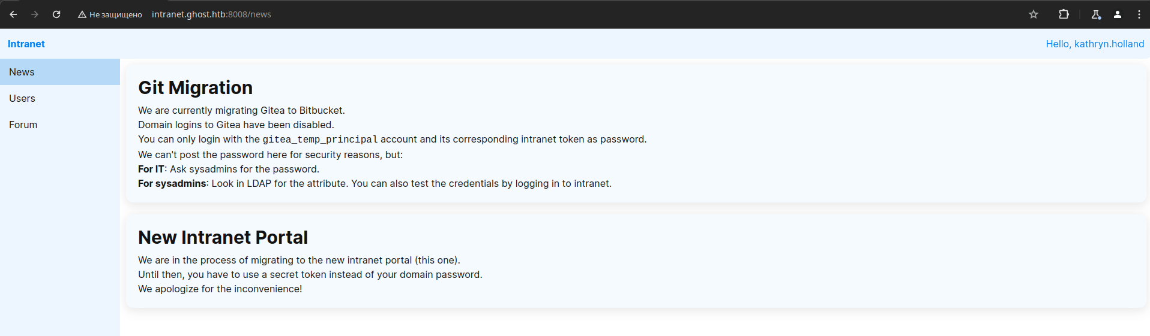
Task: Select News in the sidebar
Action: click(60, 72)
